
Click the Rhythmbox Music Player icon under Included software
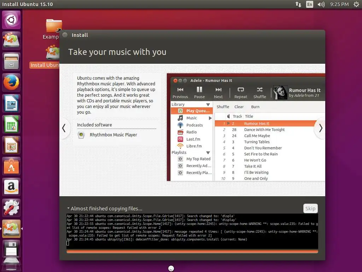(x=81, y=135)
